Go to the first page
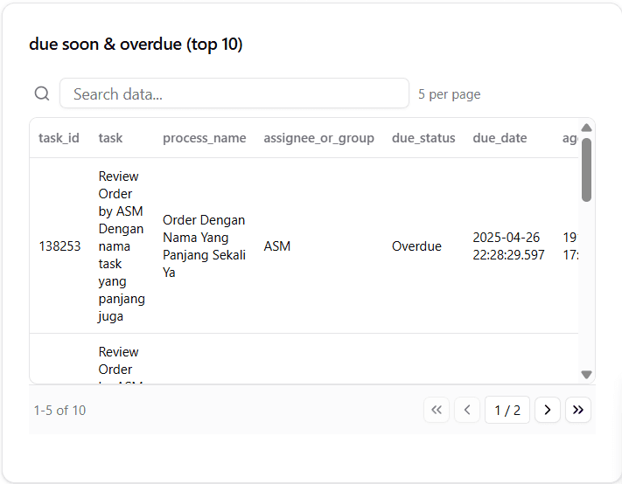The image size is (622, 484). (437, 410)
